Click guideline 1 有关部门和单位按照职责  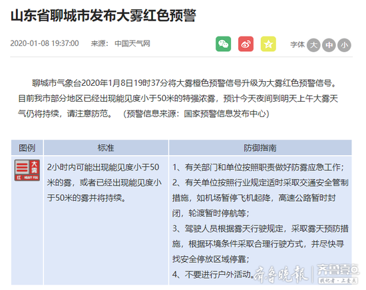(x=258, y=167)
